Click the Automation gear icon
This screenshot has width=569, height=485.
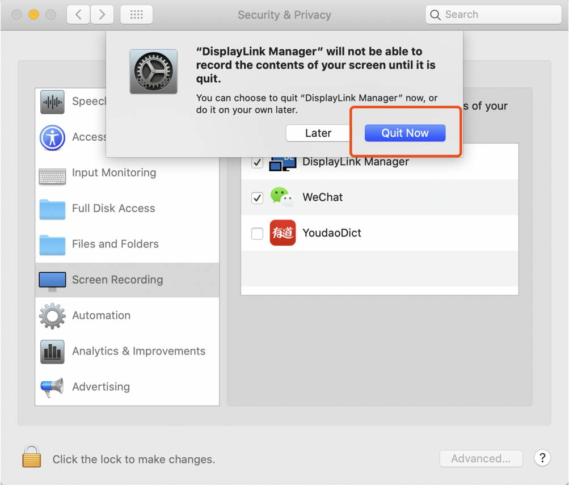click(52, 316)
